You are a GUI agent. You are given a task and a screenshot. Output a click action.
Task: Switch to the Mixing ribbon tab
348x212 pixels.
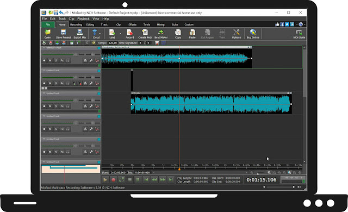[x=160, y=24]
